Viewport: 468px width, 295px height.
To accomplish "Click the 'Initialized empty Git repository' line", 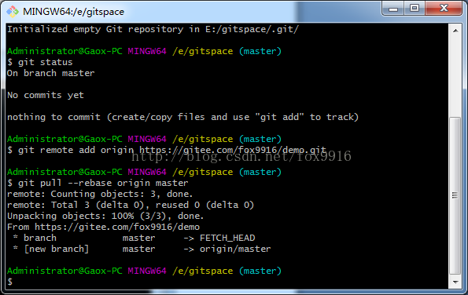I will (x=153, y=29).
